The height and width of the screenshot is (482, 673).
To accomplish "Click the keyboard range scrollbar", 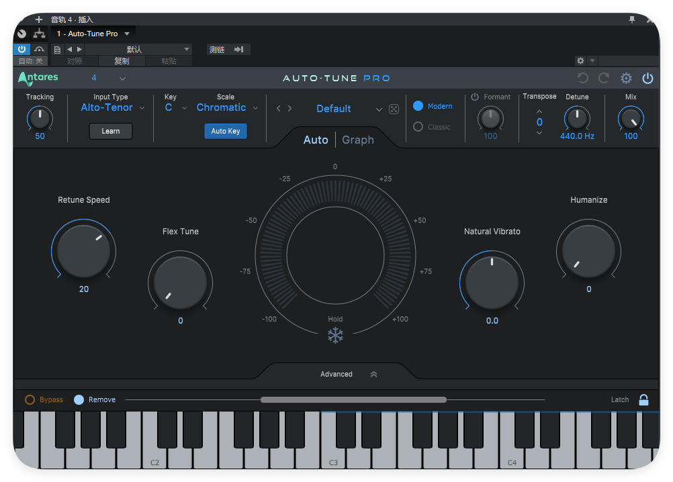I will point(354,399).
